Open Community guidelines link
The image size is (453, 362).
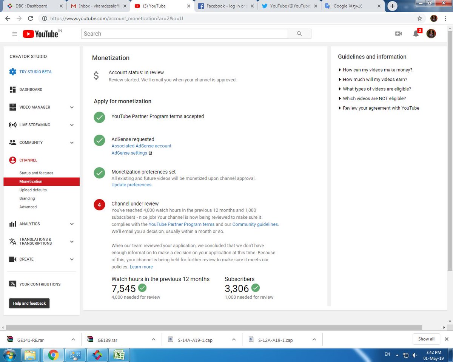[255, 224]
